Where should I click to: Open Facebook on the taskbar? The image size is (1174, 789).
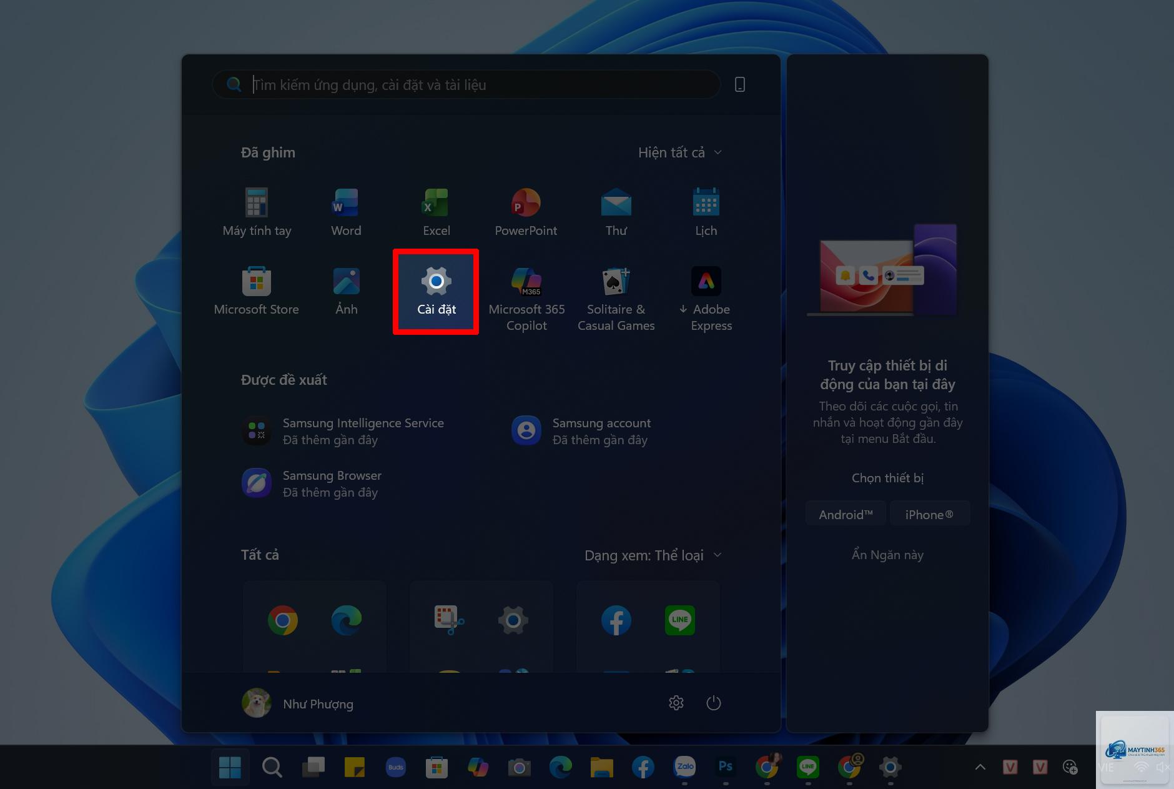point(643,767)
